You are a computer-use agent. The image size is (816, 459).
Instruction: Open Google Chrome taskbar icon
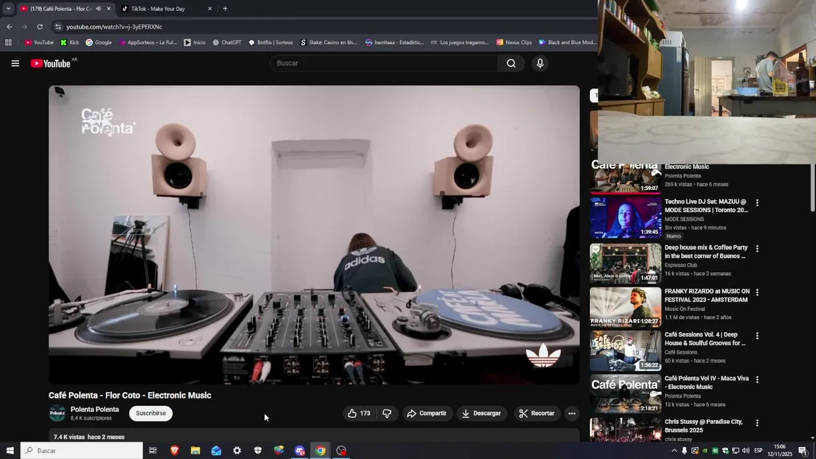321,451
